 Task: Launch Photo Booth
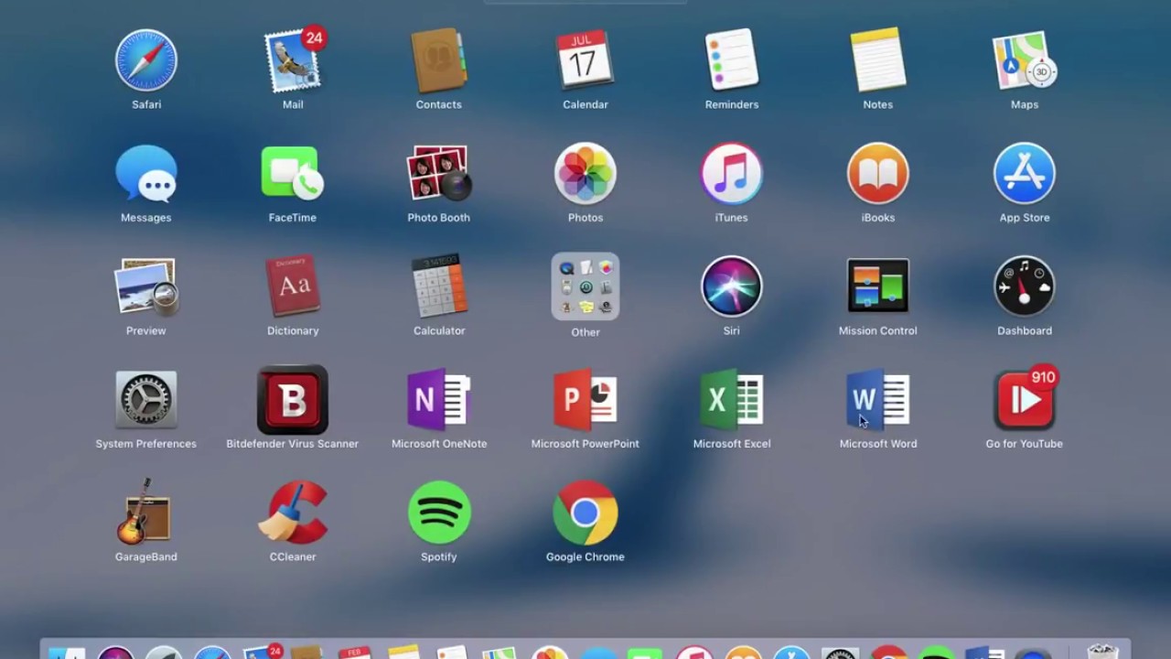click(439, 174)
